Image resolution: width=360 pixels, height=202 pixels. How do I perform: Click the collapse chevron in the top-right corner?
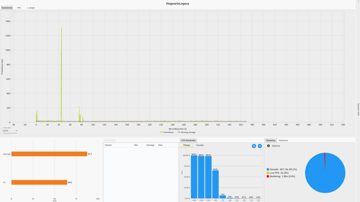click(x=358, y=2)
